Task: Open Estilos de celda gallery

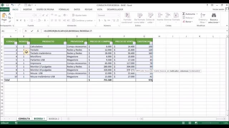Action: [x=150, y=18]
